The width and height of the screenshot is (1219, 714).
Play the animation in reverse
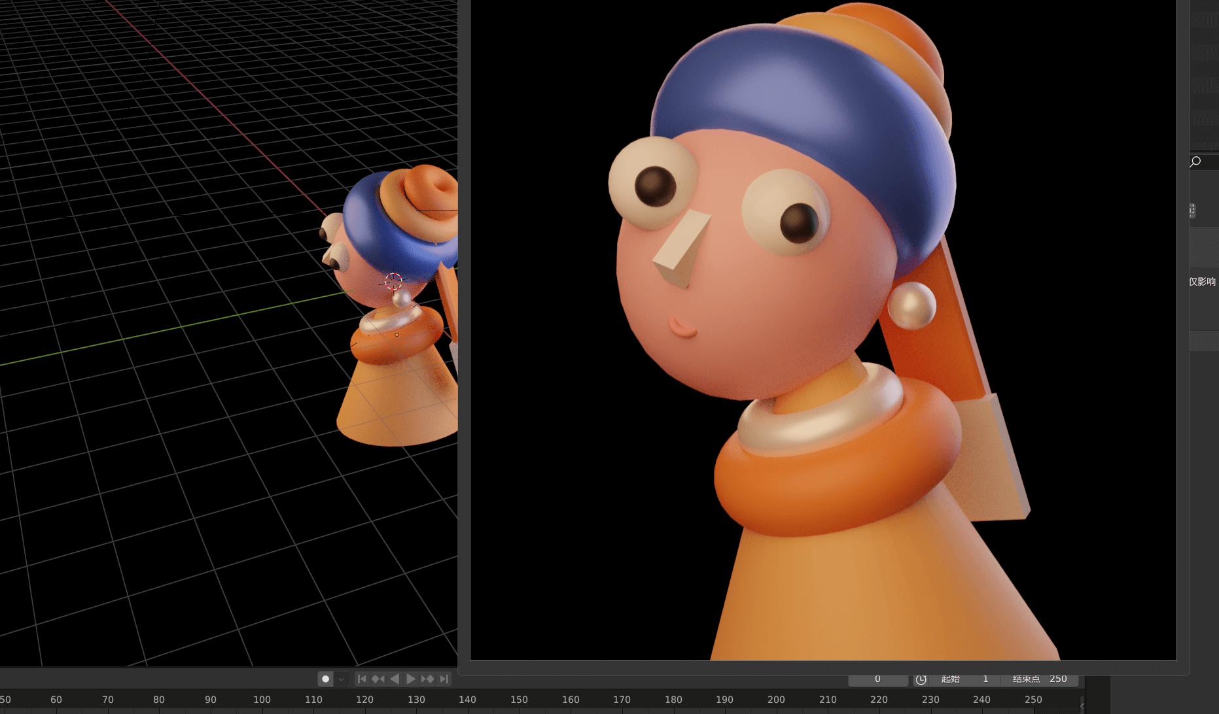click(395, 679)
